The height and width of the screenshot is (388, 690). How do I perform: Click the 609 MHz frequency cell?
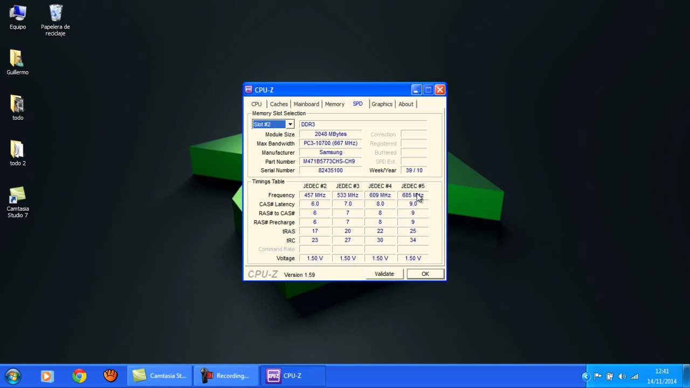coord(380,195)
